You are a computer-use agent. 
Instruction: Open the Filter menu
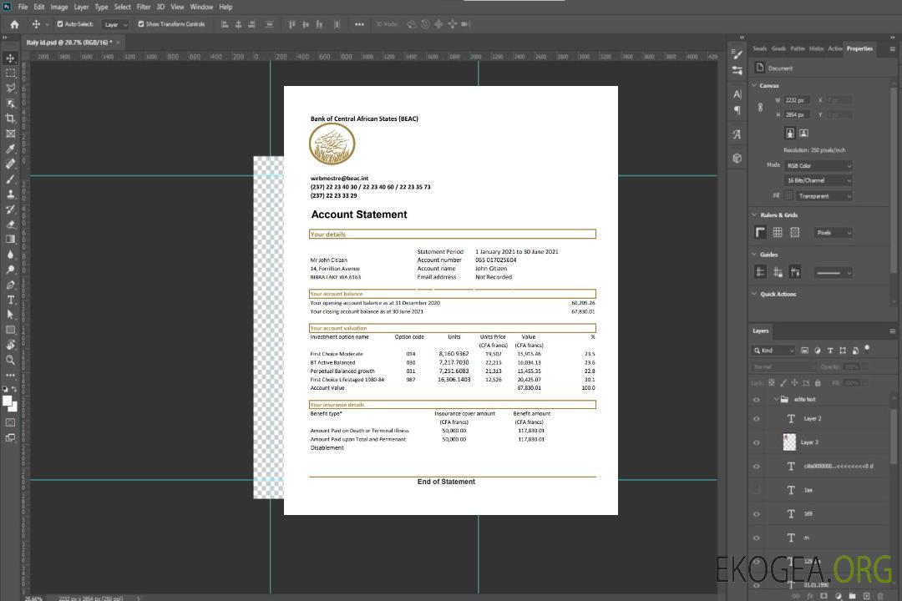144,7
